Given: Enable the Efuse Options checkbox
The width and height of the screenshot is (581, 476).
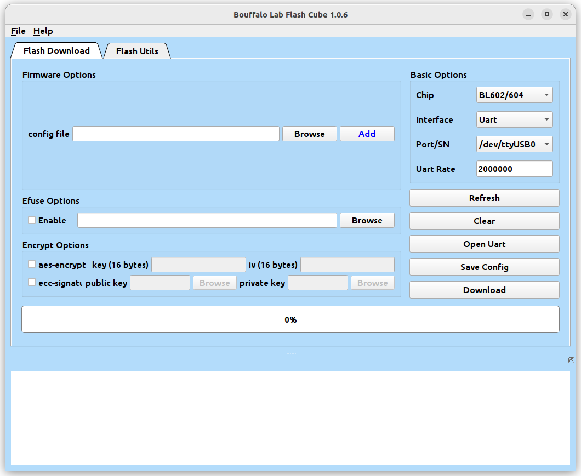Looking at the screenshot, I should 32,220.
